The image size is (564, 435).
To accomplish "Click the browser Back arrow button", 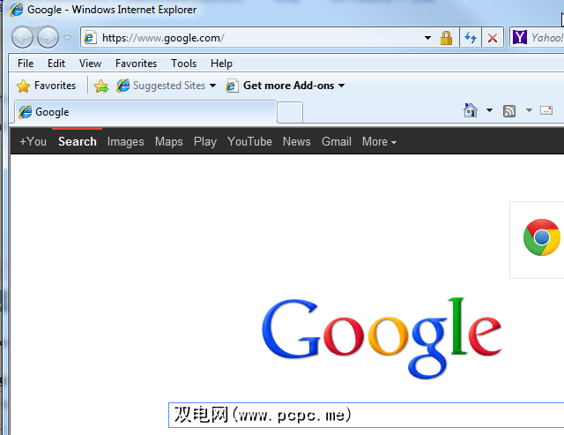I will coord(22,37).
